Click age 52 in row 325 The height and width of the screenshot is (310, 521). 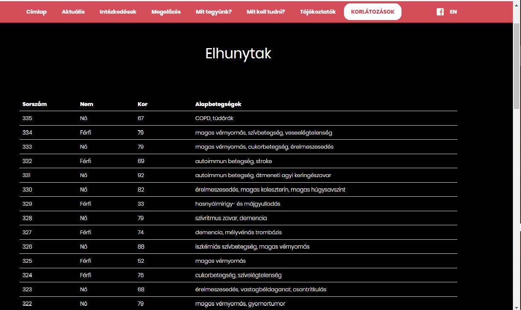click(x=141, y=261)
